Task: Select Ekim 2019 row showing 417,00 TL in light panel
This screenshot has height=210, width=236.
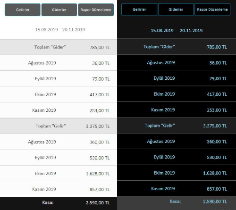Action: click(x=59, y=94)
